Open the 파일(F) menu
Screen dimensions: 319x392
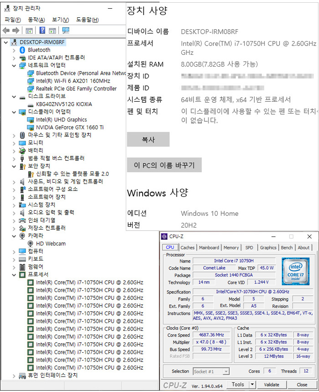(x=13, y=20)
